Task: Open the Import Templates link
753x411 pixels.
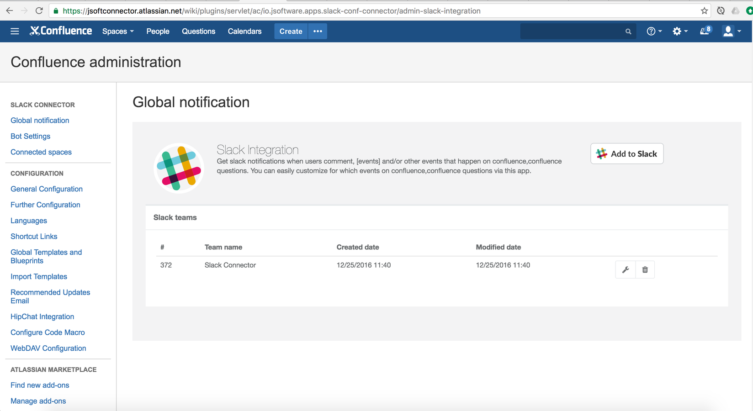Action: point(39,276)
